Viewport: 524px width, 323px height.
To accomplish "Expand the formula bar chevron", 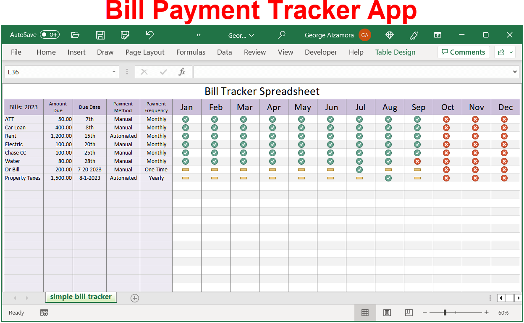I will pos(516,72).
